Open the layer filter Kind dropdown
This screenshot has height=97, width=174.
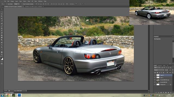(157, 68)
